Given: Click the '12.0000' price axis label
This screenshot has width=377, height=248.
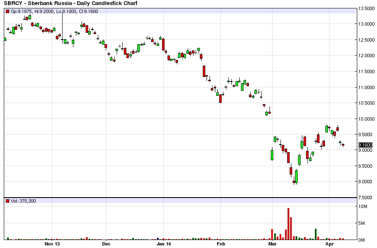Looking at the screenshot, I should pos(366,55).
